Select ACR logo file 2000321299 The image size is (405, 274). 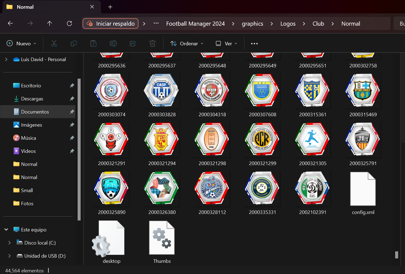coord(262,144)
